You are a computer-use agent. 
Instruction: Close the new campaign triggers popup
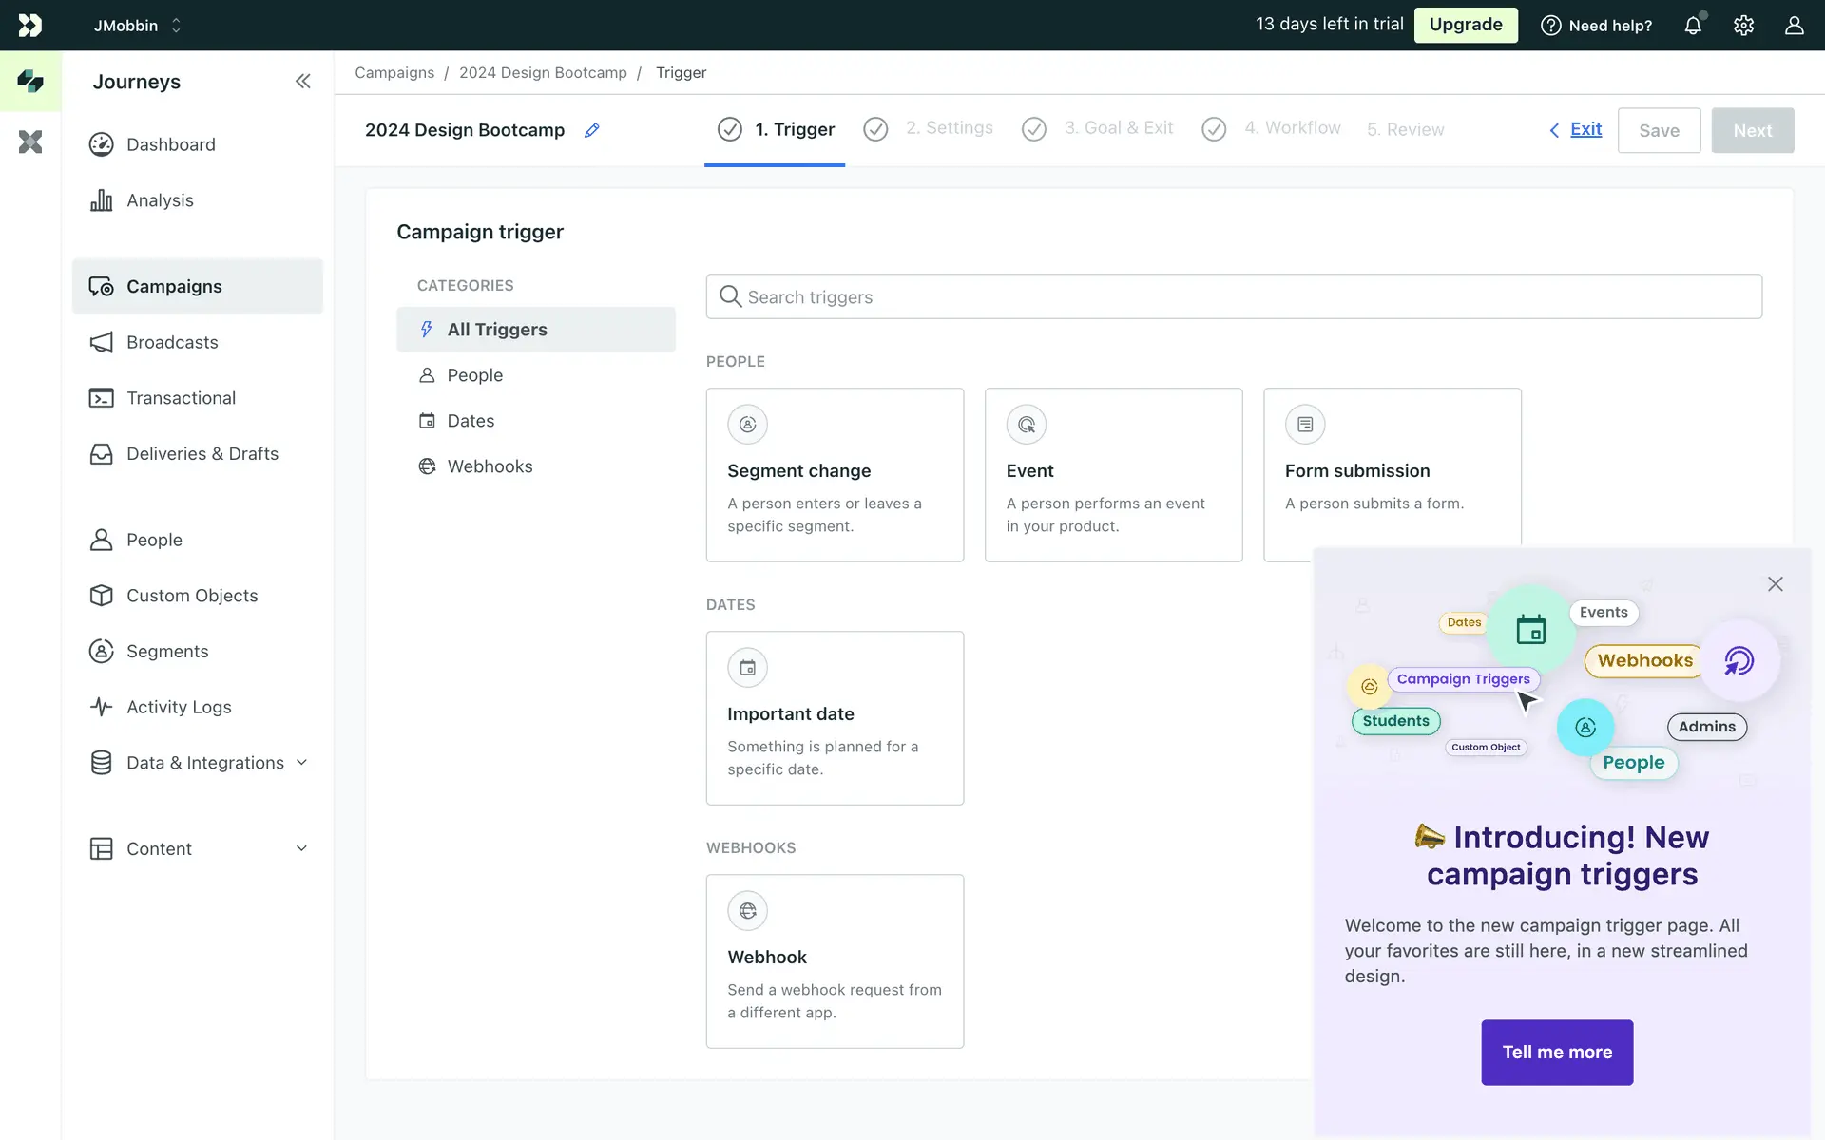pos(1775,584)
